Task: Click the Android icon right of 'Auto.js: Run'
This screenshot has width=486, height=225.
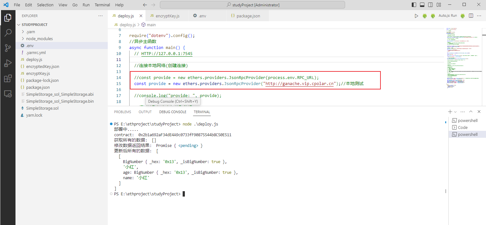Action: (x=463, y=16)
